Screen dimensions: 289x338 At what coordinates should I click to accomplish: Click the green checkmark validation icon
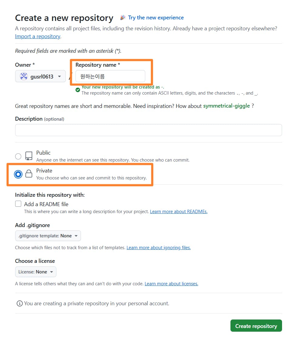click(78, 90)
